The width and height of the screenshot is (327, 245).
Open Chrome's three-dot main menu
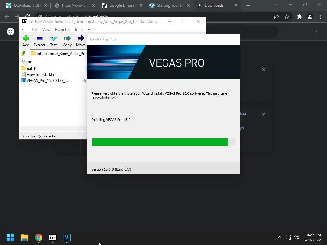[320, 17]
